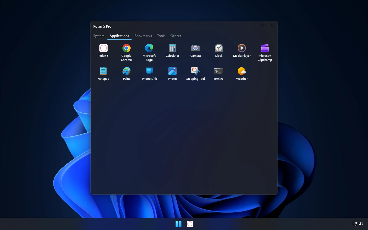Open Notepad from the Applications grid

tap(103, 74)
